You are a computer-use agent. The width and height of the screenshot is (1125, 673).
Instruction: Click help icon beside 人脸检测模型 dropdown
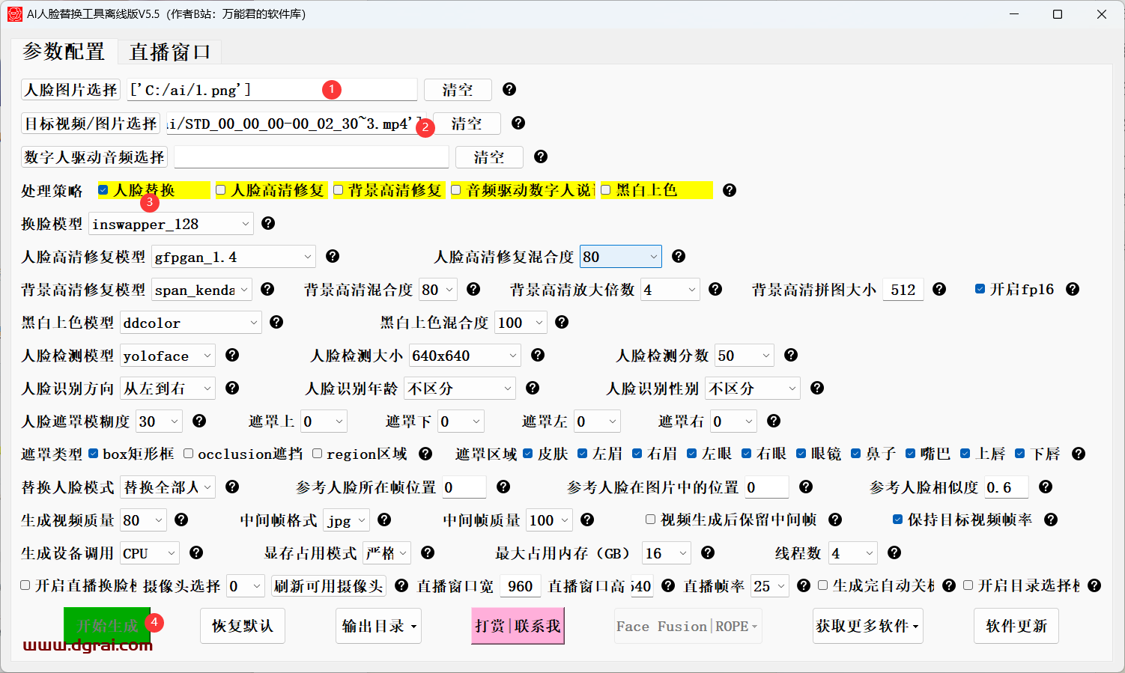(232, 355)
